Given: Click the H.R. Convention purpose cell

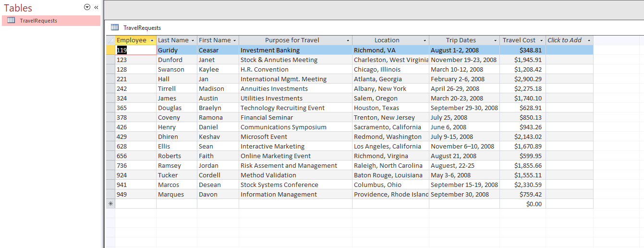Looking at the screenshot, I should click(296, 69).
